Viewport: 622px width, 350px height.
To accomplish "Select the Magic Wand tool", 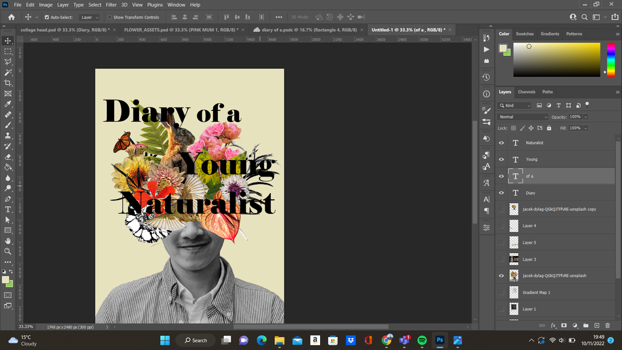I will 8,72.
